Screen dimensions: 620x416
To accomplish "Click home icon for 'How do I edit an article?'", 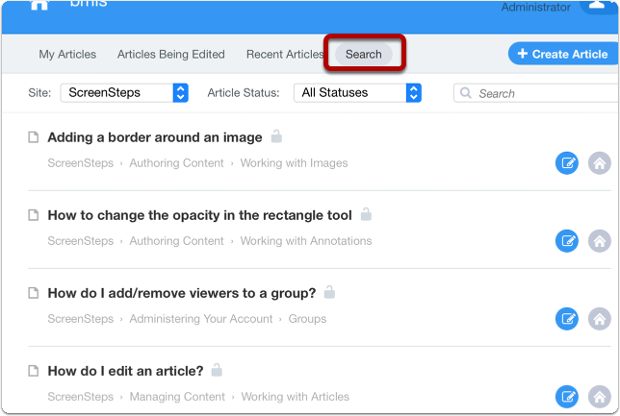I will (600, 397).
